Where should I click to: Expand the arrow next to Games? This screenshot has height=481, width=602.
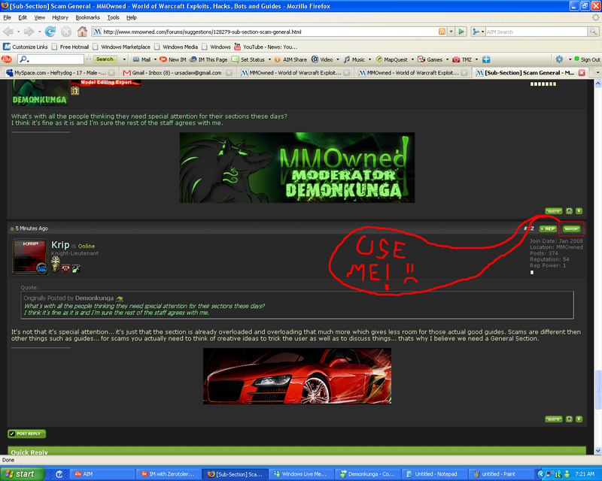tap(447, 59)
